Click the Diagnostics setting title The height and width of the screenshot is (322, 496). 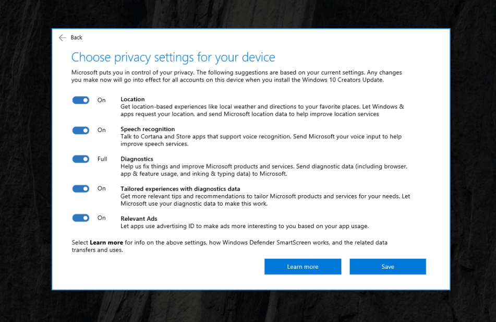[137, 159]
